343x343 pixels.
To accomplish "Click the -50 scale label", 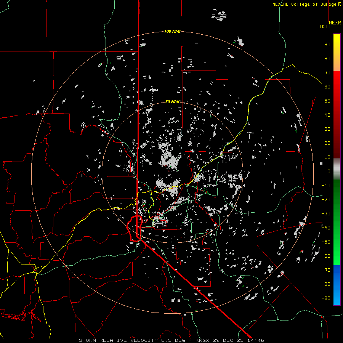I will click(326, 242).
